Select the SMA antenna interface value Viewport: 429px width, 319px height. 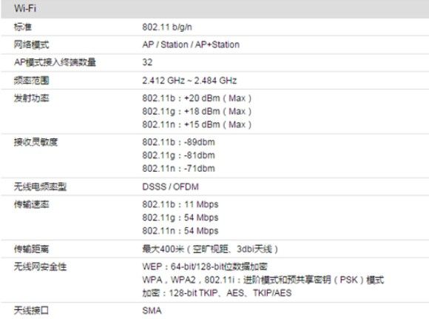[152, 311]
